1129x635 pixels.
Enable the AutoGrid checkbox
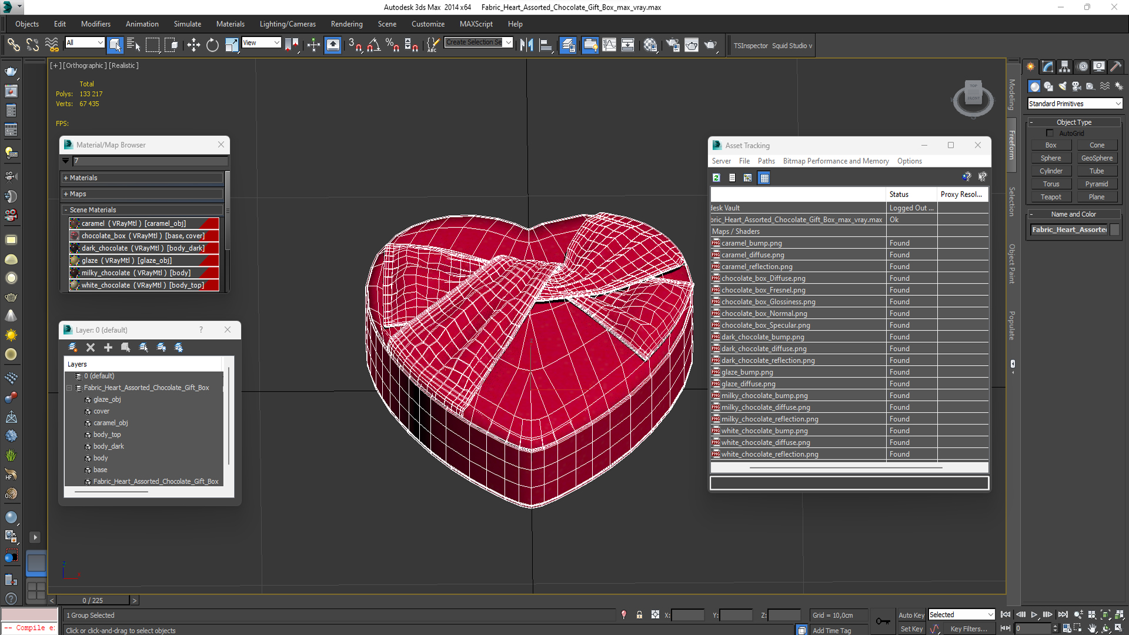[x=1050, y=133]
